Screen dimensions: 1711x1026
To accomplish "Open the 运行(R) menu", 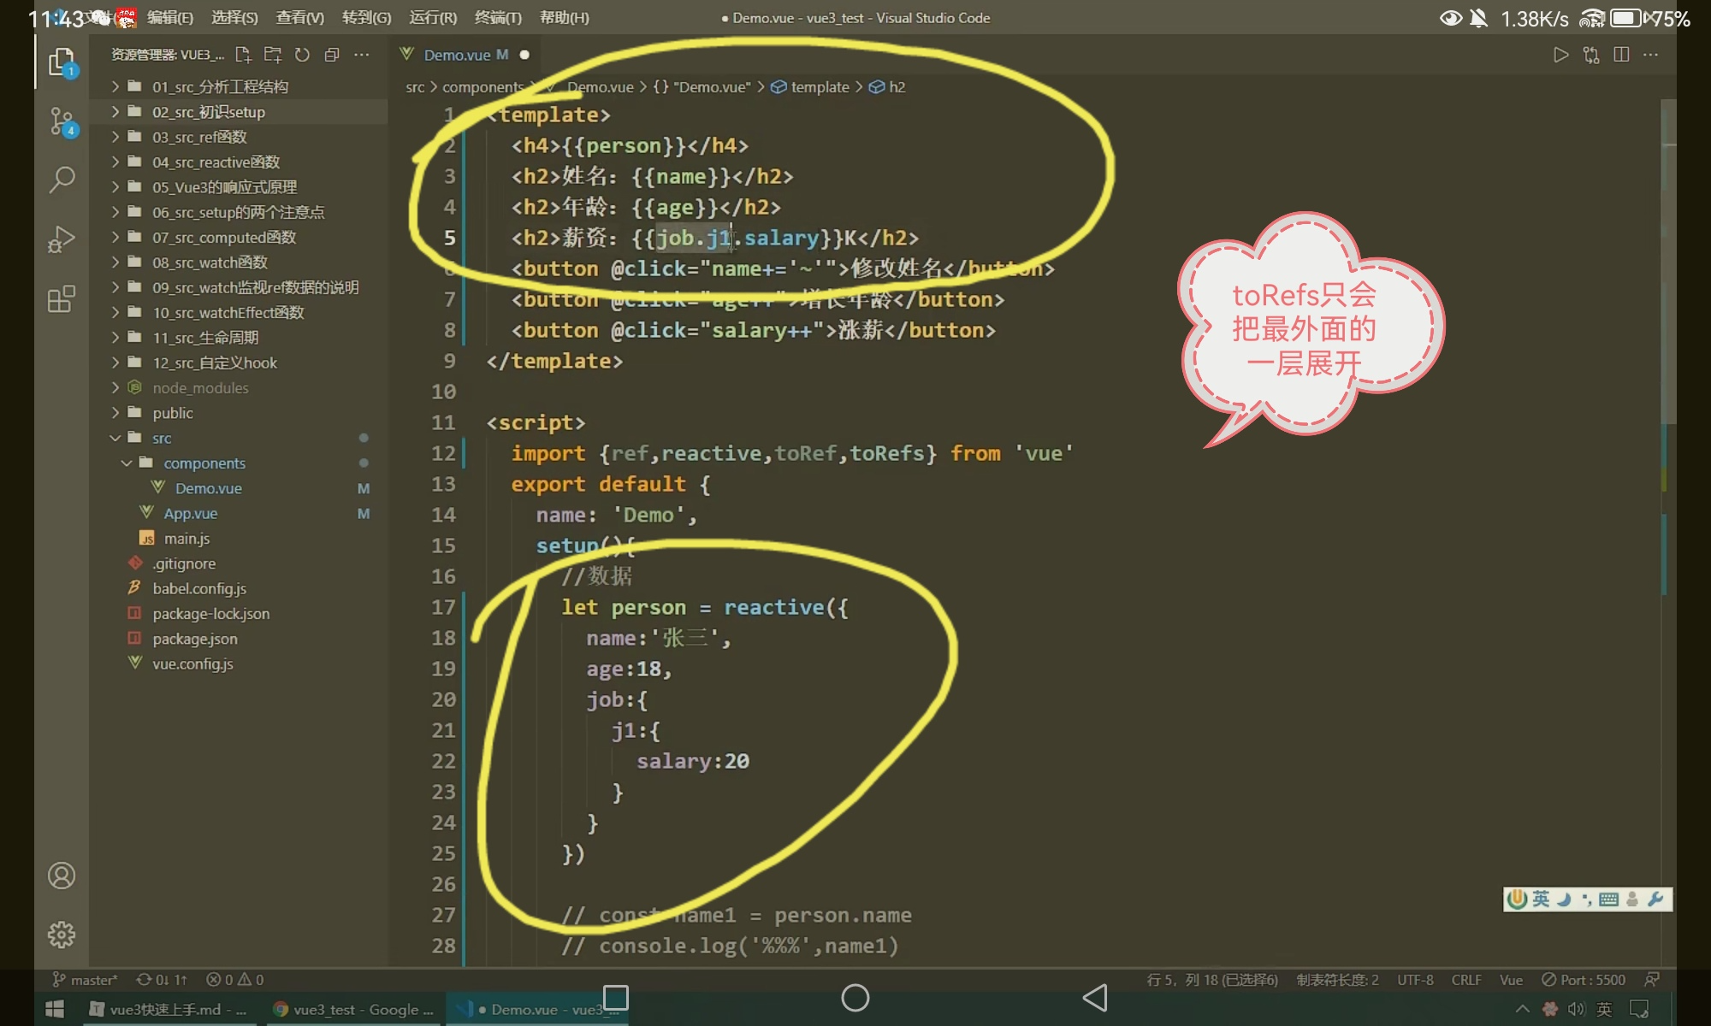I will [x=433, y=18].
